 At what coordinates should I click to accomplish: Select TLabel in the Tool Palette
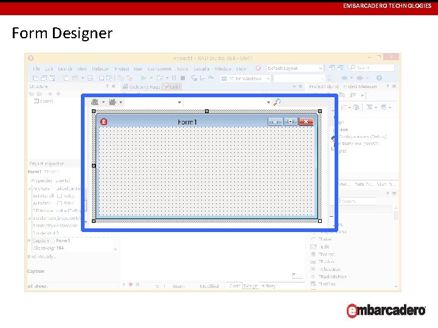pyautogui.click(x=325, y=239)
